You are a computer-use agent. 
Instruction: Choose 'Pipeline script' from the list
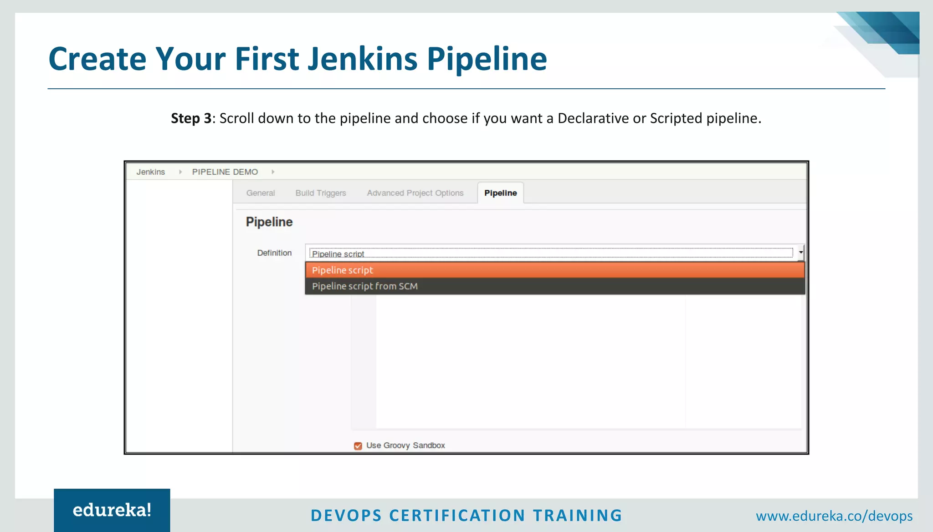point(555,270)
